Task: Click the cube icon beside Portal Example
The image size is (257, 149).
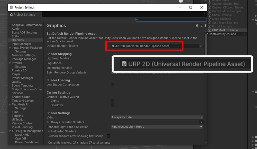Action: [210, 26]
